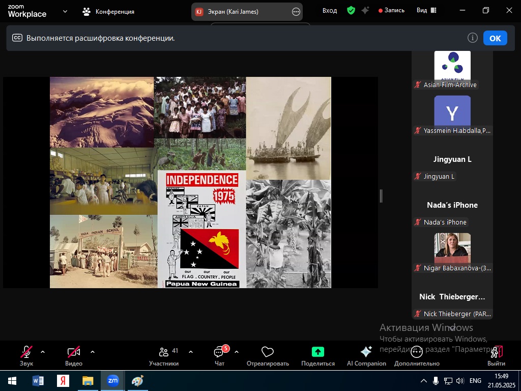521x391 pixels.
Task: Open network settings from system tray
Action: [x=448, y=381]
